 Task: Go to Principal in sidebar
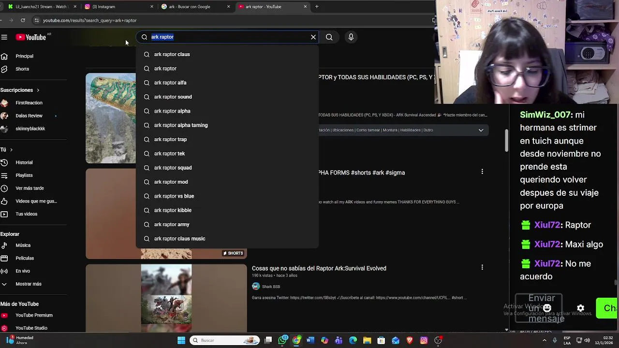pyautogui.click(x=24, y=56)
